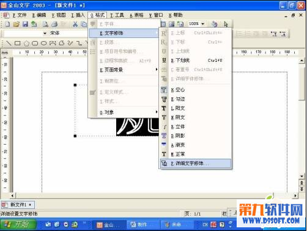This screenshot has height=231, width=307.
Task: Open the 工具 menu
Action: pyautogui.click(x=117, y=15)
